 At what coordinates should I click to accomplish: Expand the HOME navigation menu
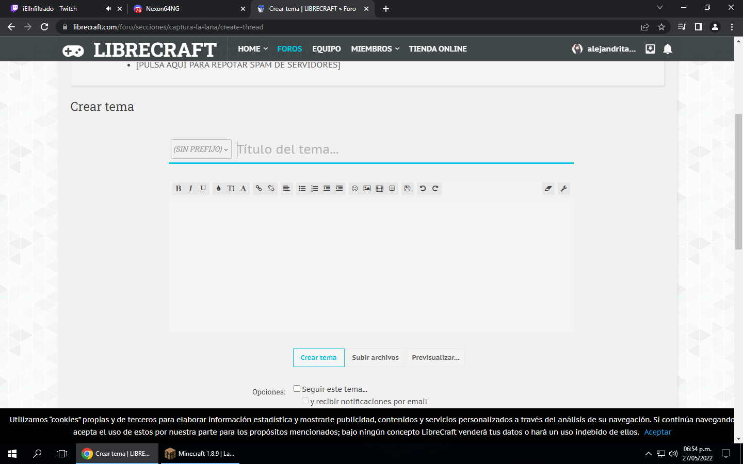tap(252, 49)
